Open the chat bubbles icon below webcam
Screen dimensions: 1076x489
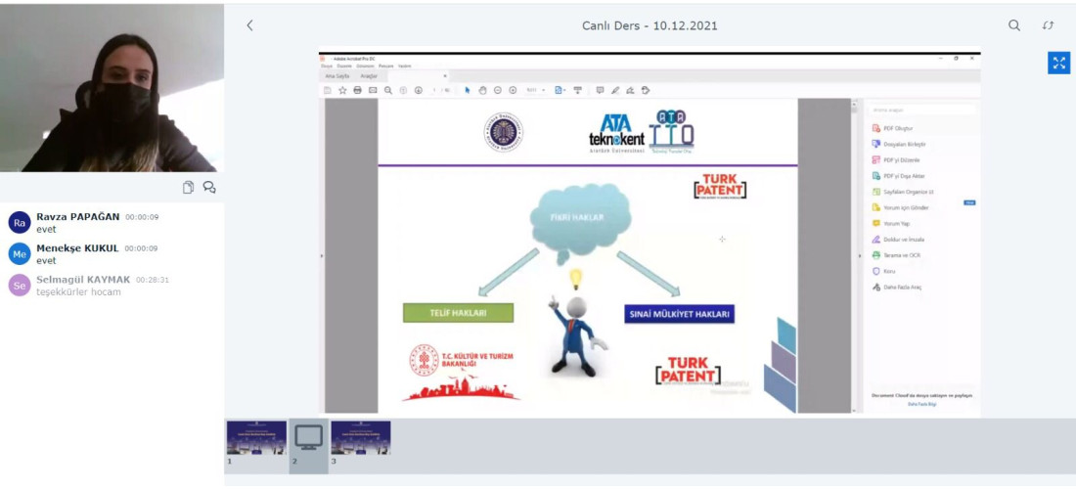209,187
